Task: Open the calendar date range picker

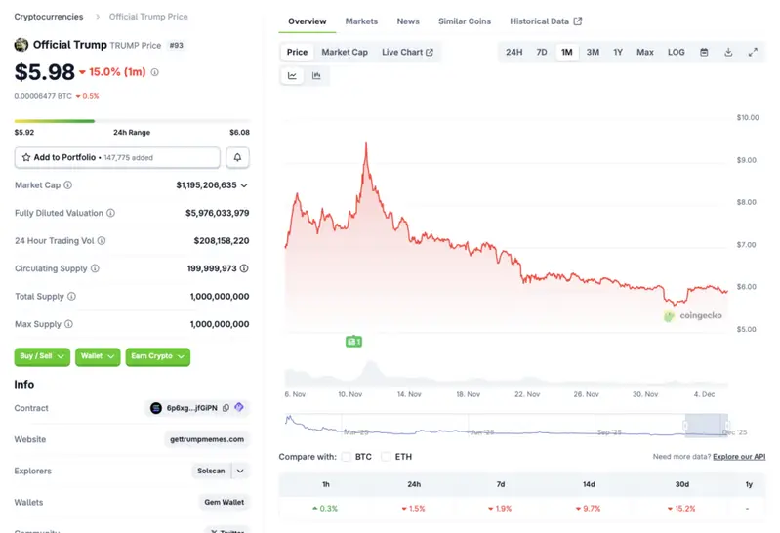Action: coord(704,52)
